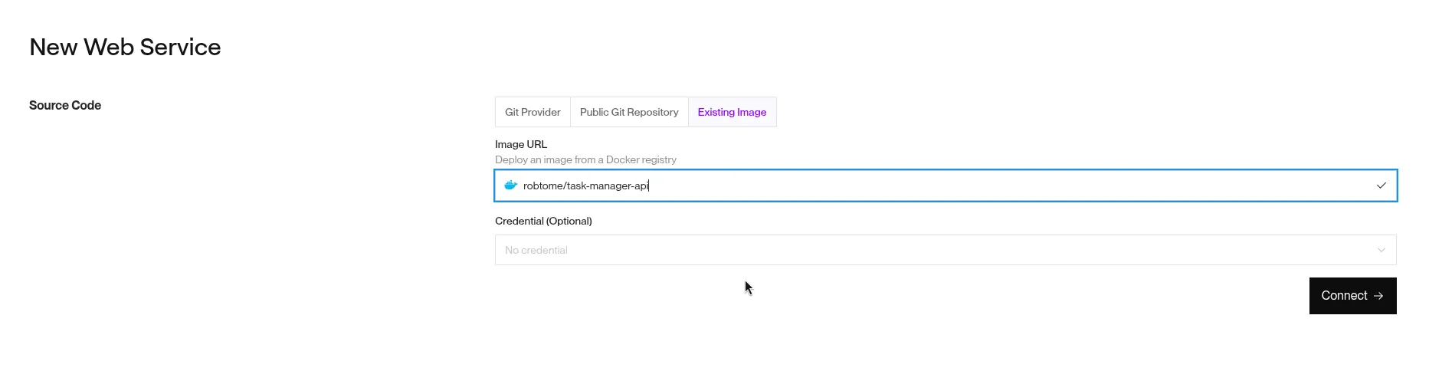Switch to the Git Provider tab
1429x371 pixels.
(x=533, y=112)
